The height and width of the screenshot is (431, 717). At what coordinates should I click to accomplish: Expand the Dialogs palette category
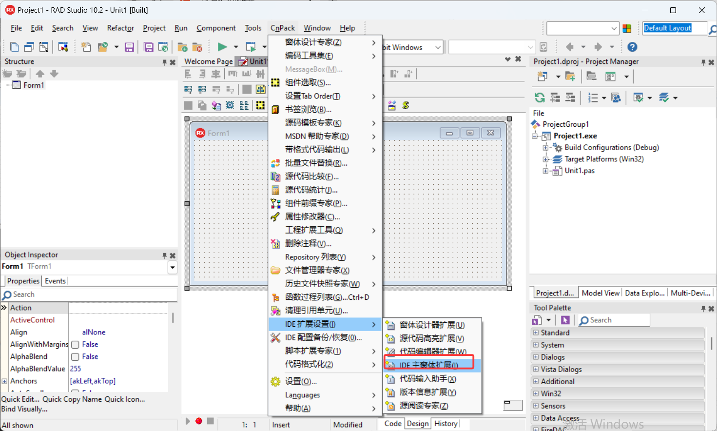[536, 357]
